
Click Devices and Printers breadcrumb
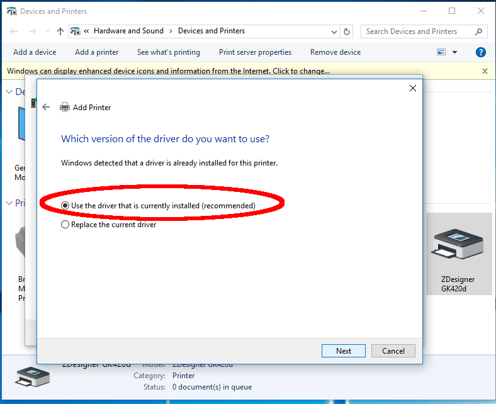pyautogui.click(x=211, y=31)
